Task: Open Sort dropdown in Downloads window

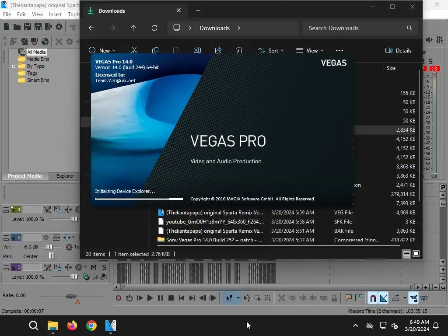Action: pos(270,51)
